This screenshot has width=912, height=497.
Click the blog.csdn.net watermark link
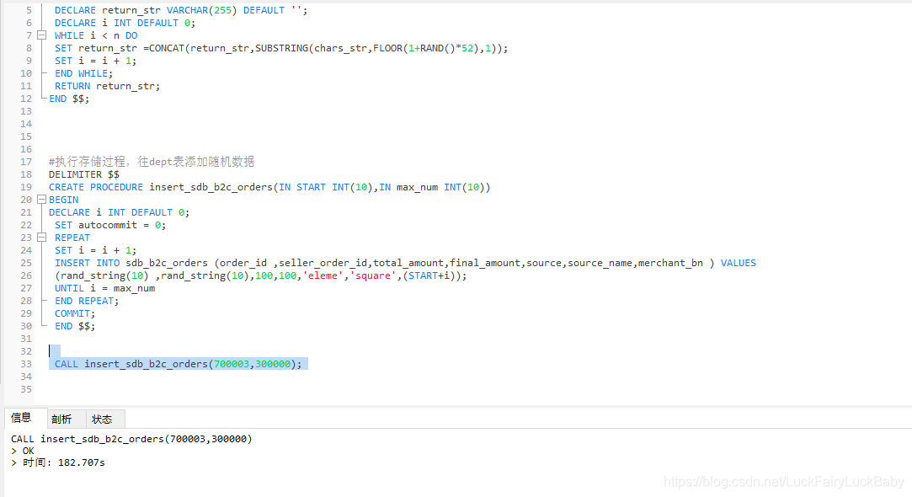[x=783, y=482]
